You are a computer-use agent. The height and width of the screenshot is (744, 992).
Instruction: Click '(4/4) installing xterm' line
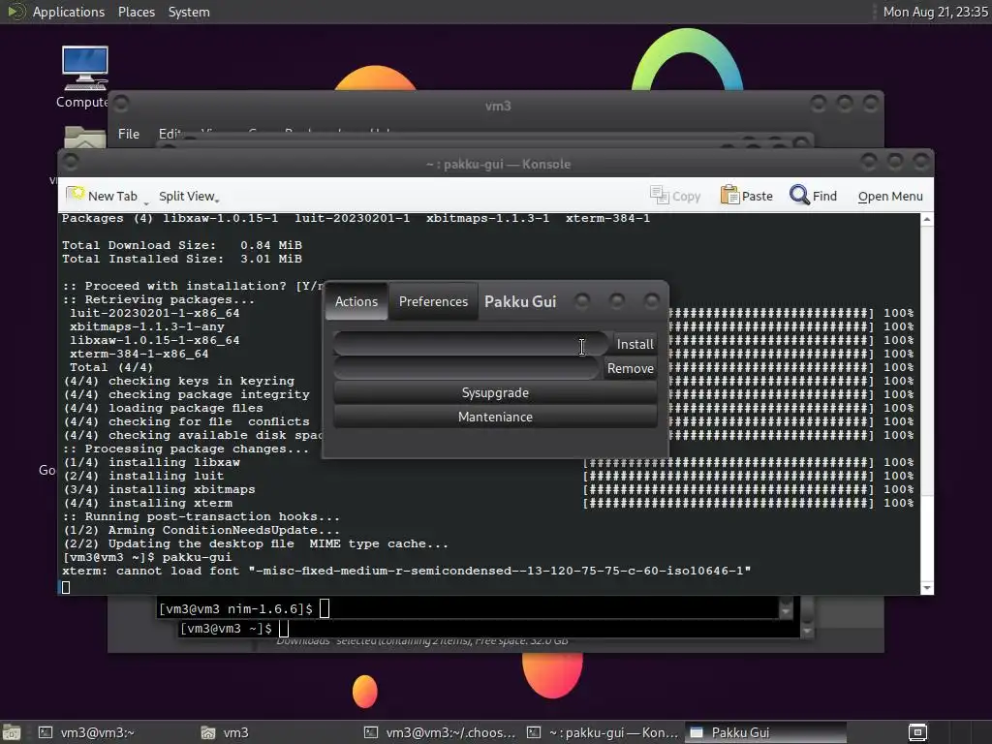pyautogui.click(x=148, y=503)
